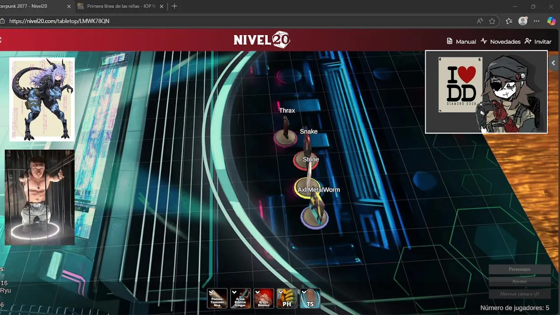Click the Ryu name text
This screenshot has width=560, height=315.
pyautogui.click(x=5, y=290)
